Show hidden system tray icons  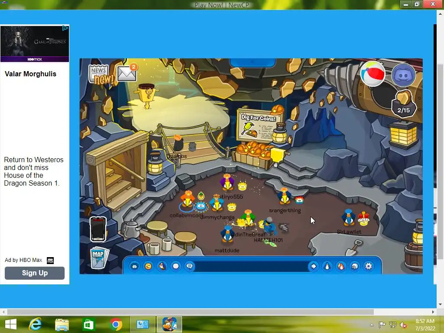point(372,325)
